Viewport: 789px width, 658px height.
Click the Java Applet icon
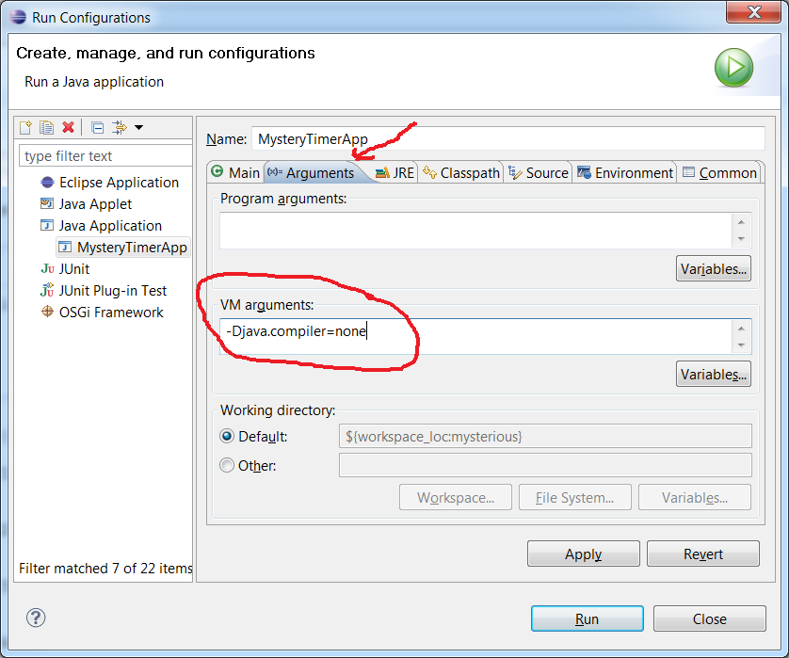coord(47,203)
